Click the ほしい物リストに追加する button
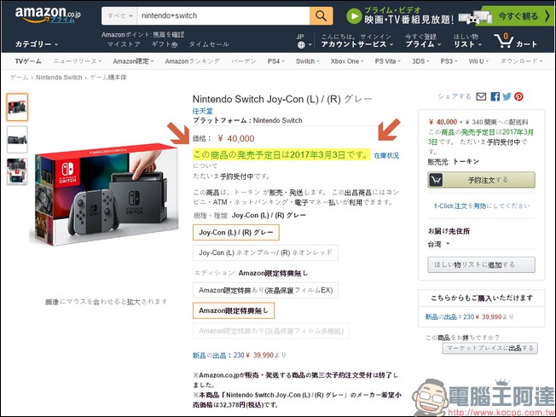This screenshot has height=417, width=556. coord(481,265)
